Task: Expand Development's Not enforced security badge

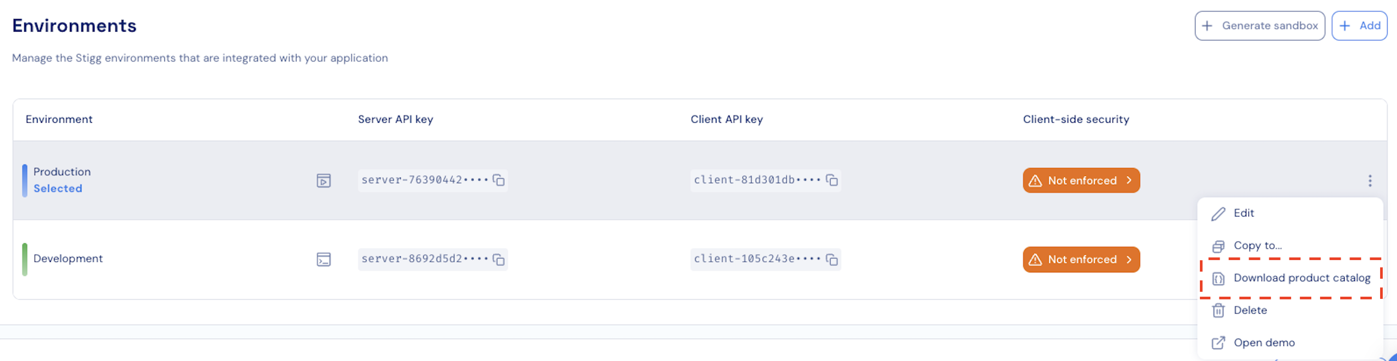Action: click(1081, 260)
